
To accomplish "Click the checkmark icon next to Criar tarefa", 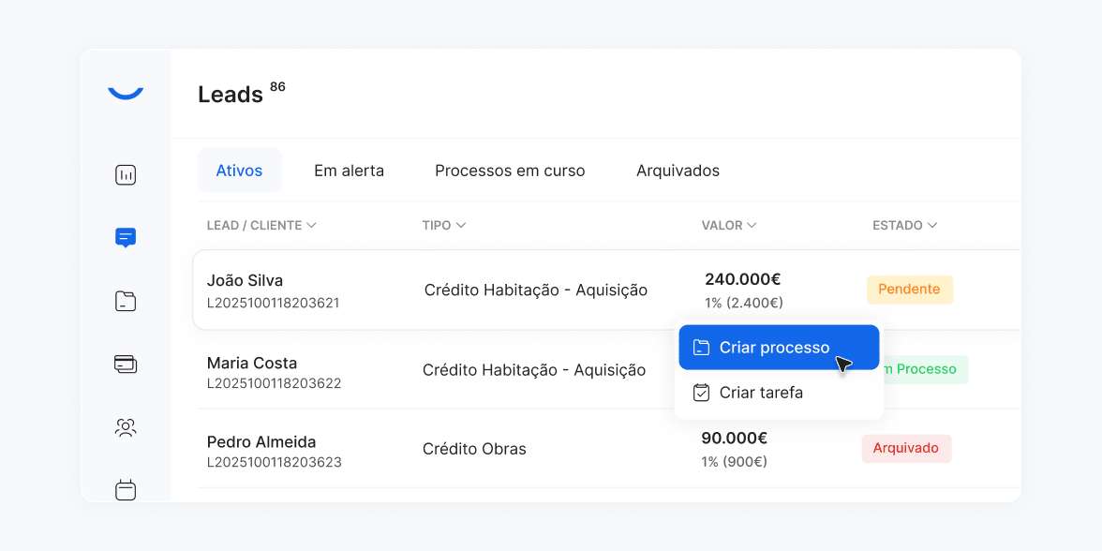I will (x=701, y=392).
